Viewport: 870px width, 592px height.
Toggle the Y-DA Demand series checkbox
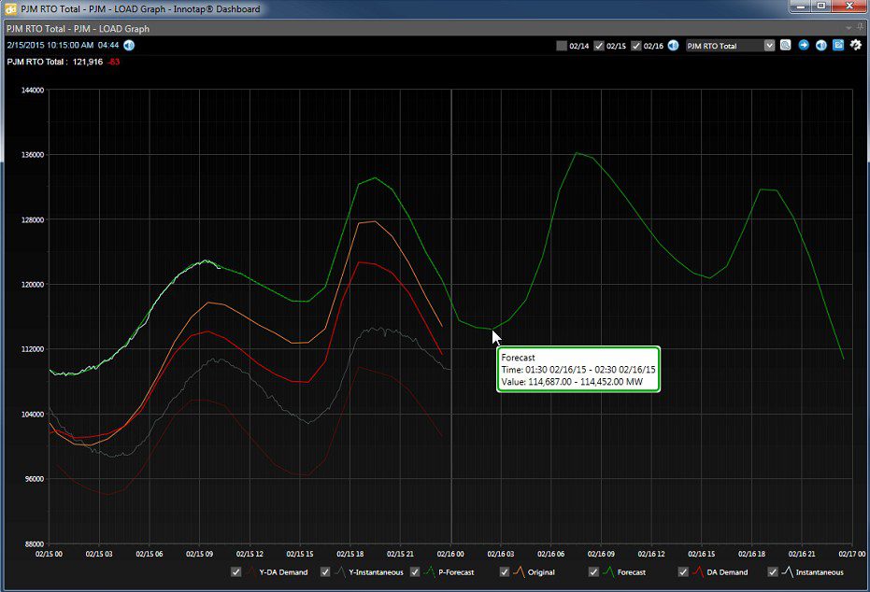click(235, 572)
